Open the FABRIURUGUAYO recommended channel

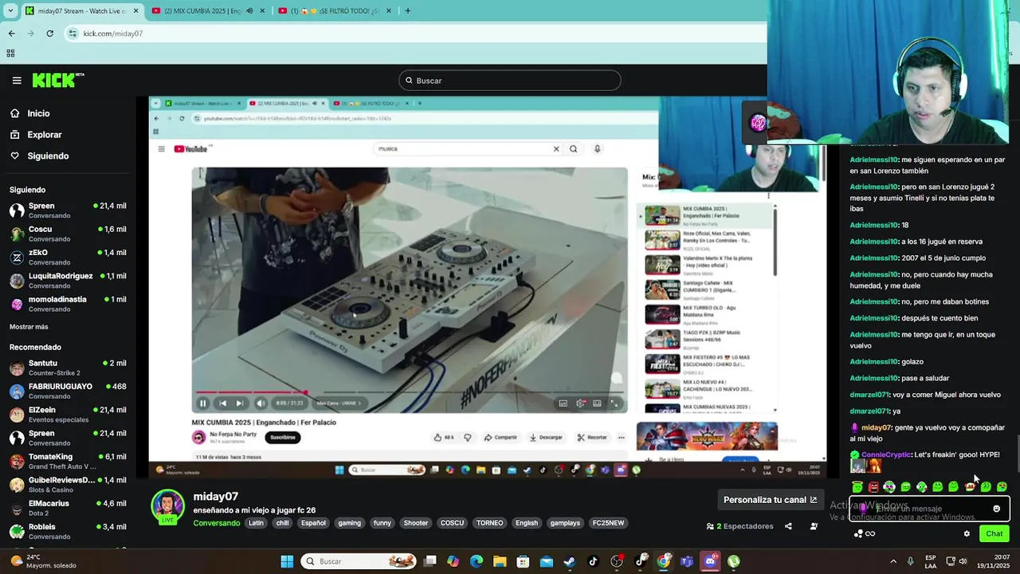tap(68, 391)
